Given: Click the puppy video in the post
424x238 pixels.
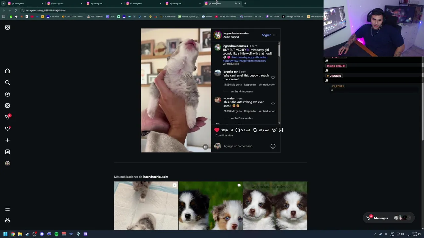Looking at the screenshot, I should (176, 90).
